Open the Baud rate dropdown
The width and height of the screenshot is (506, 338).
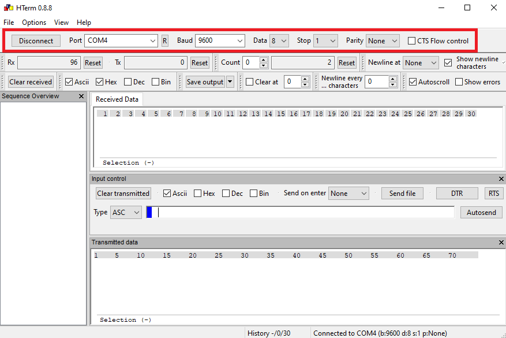point(239,41)
